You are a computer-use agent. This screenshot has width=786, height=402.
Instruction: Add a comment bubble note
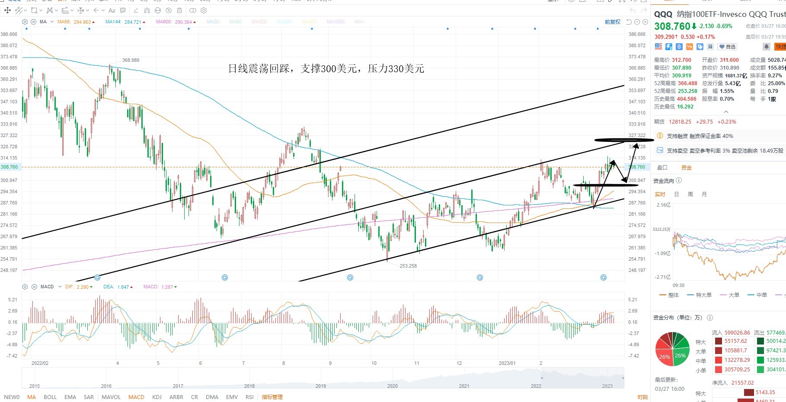pos(123,10)
